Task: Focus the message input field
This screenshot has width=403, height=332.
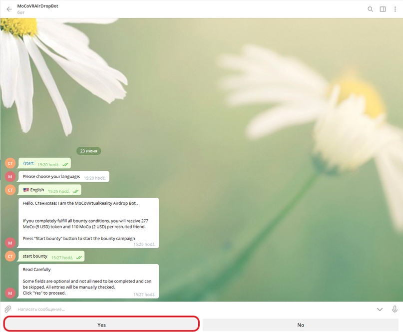Action: [190, 309]
